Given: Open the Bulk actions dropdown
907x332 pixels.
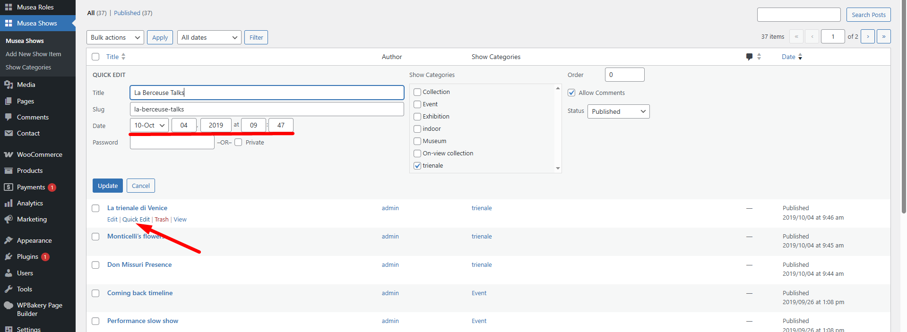Looking at the screenshot, I should [x=115, y=37].
